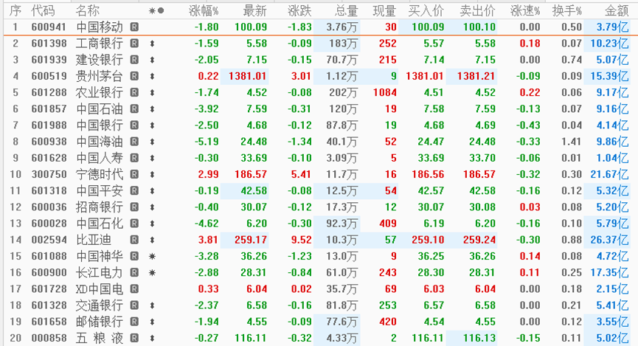
Task: Click the arrow marker in 中国人寿 row
Action: coord(152,158)
